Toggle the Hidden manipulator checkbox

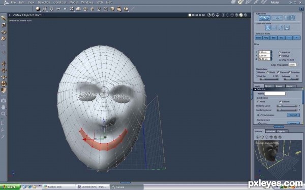click(x=257, y=72)
